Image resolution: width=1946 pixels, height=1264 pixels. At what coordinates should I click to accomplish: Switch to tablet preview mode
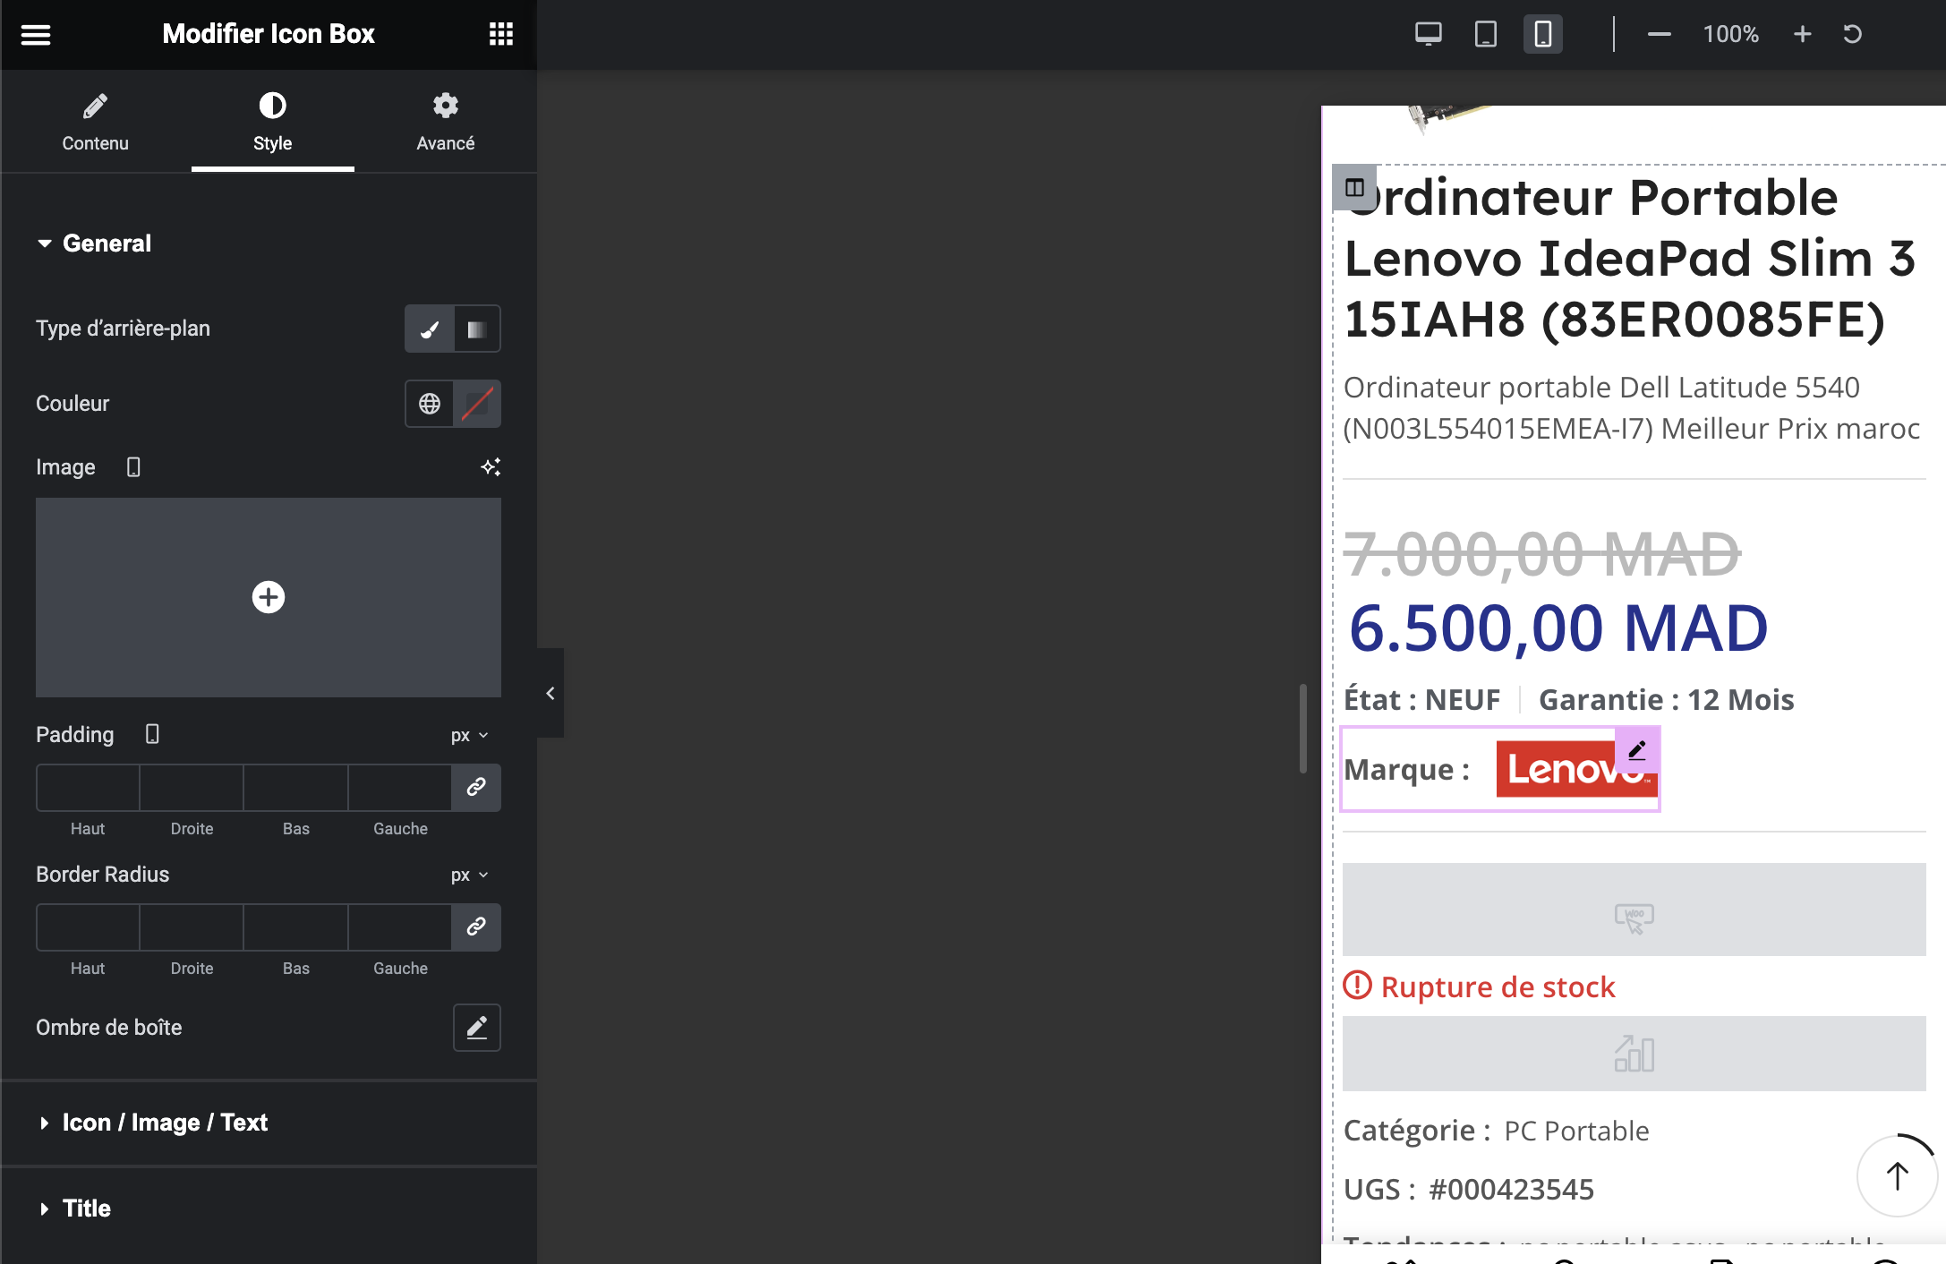click(1485, 34)
